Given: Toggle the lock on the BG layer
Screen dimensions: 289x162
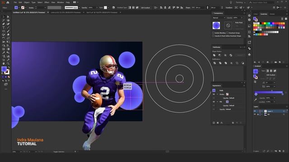Looking at the screenshot, I should coord(258,114).
